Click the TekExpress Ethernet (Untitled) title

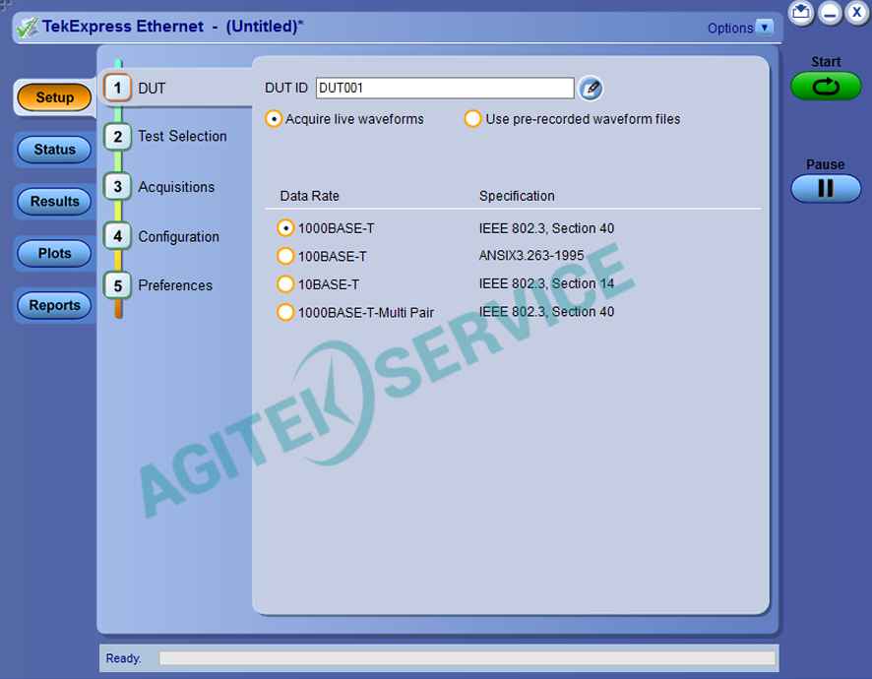point(172,27)
